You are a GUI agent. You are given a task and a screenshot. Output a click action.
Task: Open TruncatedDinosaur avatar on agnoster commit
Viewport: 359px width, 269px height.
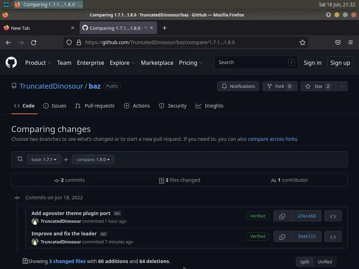35,221
